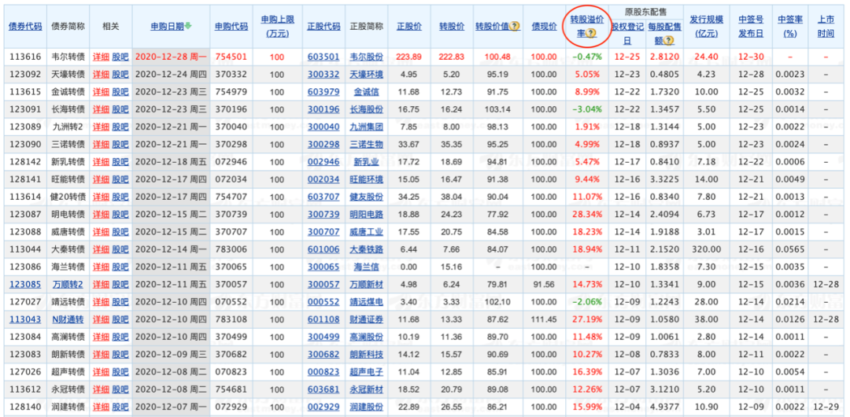Sort by 中签率(%) column header

tap(790, 27)
